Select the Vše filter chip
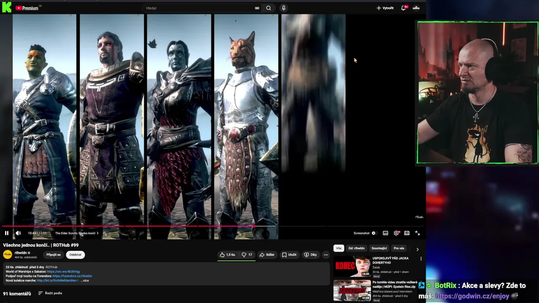Viewport: 539px width, 303px height. click(x=339, y=248)
